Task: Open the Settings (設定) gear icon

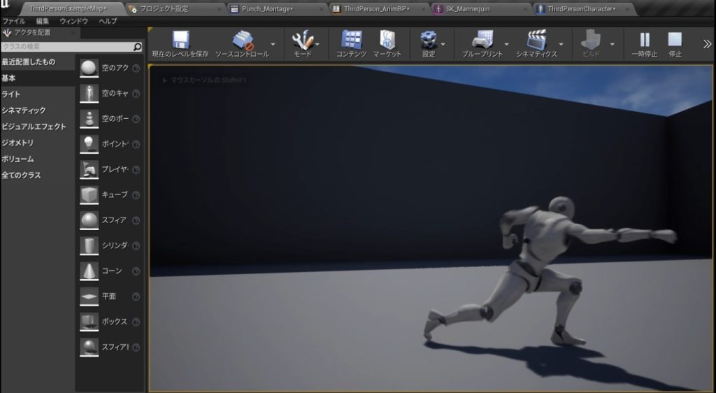Action: (429, 40)
